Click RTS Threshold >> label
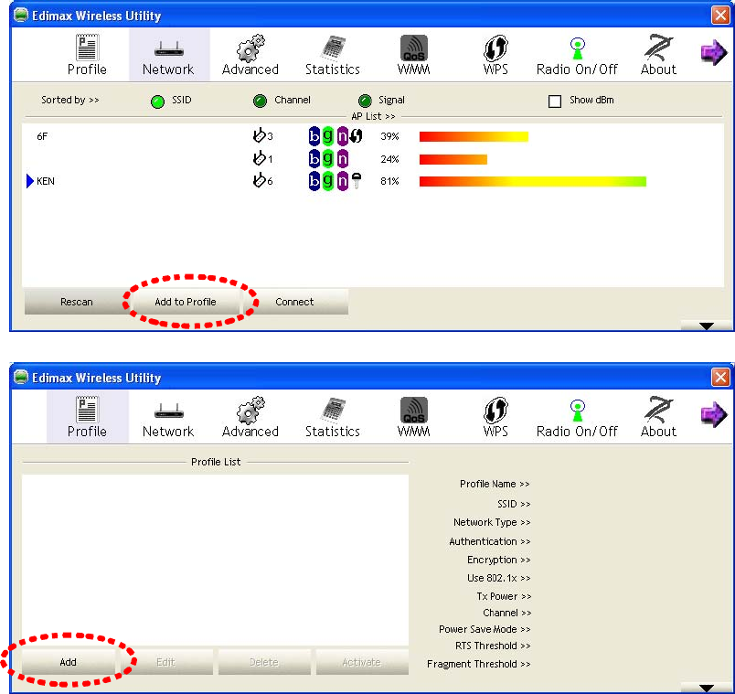Viewport: 735px width, 694px height. (493, 646)
